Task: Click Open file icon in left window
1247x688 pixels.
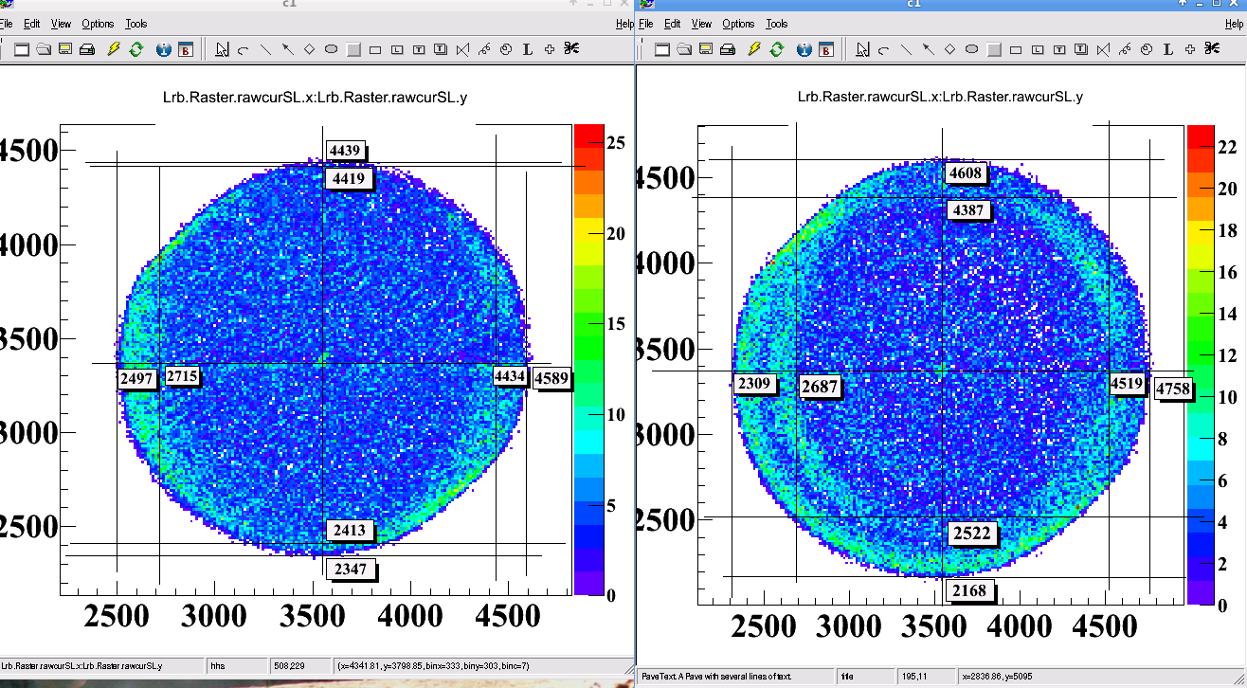Action: tap(44, 49)
